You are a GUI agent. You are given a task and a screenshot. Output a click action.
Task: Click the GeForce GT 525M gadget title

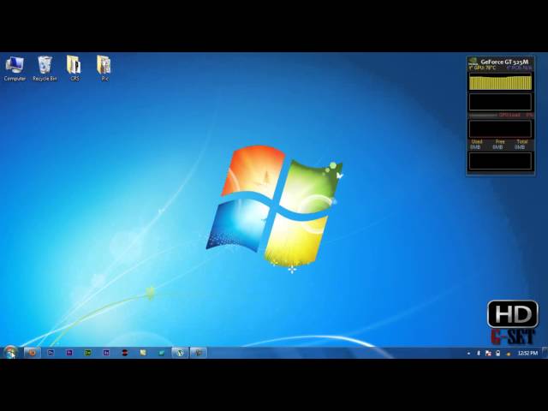(x=504, y=62)
